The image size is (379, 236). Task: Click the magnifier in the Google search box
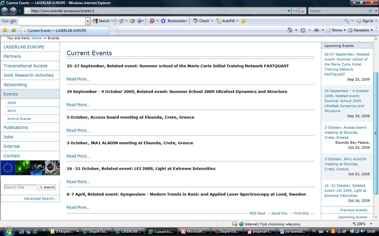coord(370,11)
